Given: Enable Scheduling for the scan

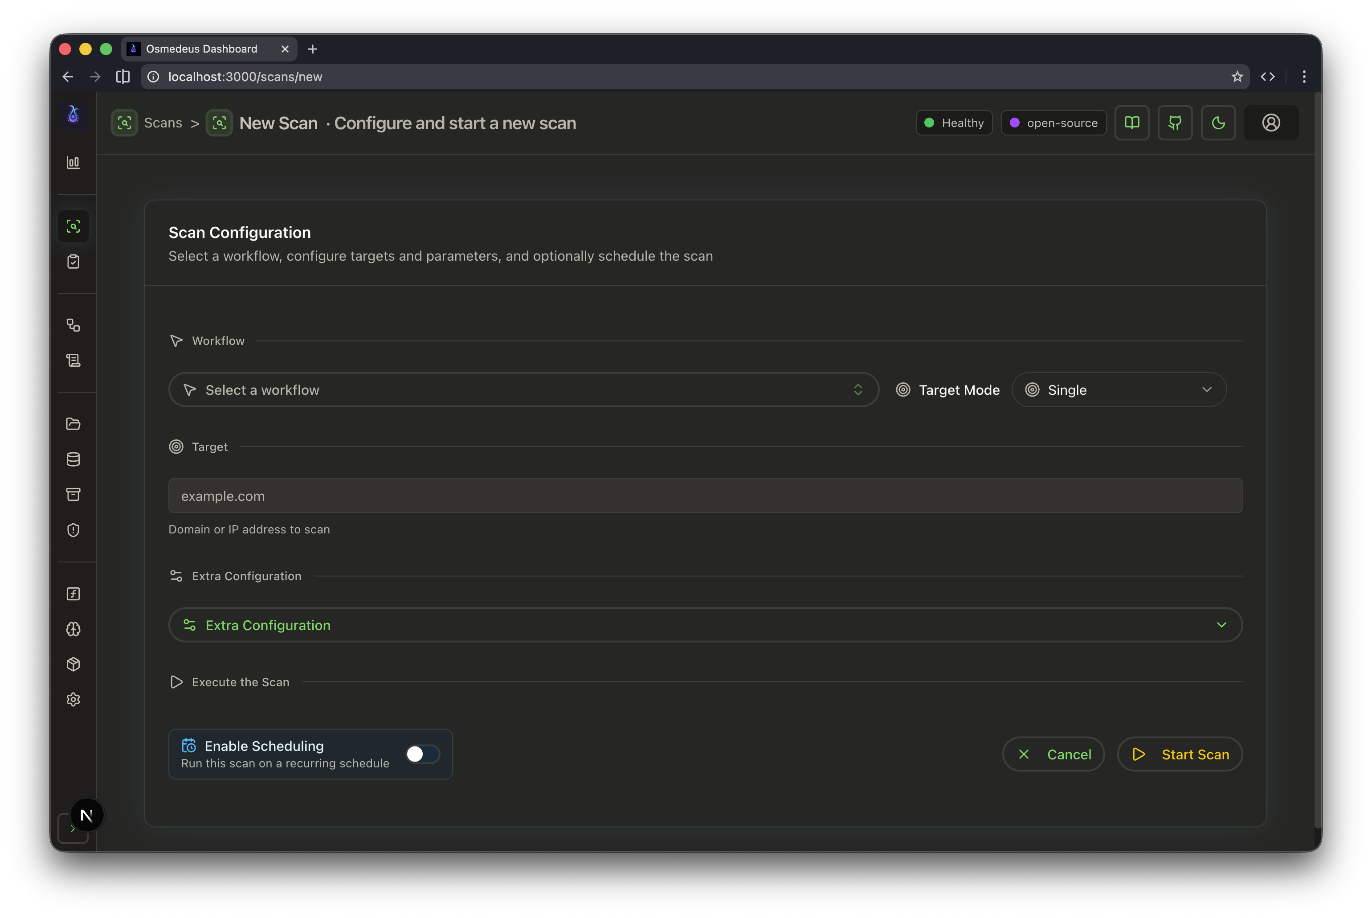Looking at the screenshot, I should click(421, 754).
